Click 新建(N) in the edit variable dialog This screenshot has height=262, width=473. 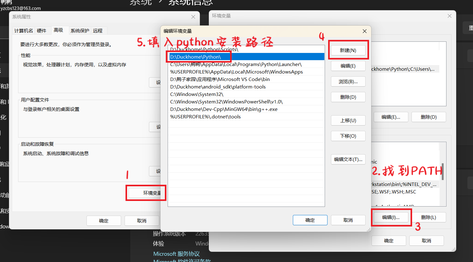pyautogui.click(x=348, y=50)
